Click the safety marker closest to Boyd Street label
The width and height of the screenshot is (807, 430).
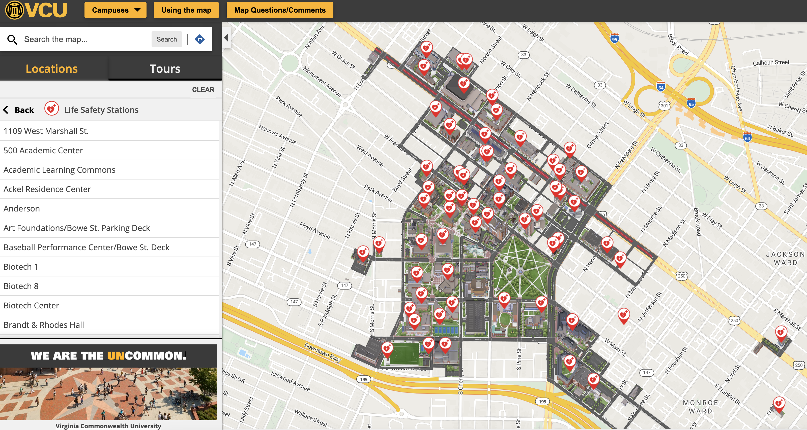pyautogui.click(x=426, y=167)
